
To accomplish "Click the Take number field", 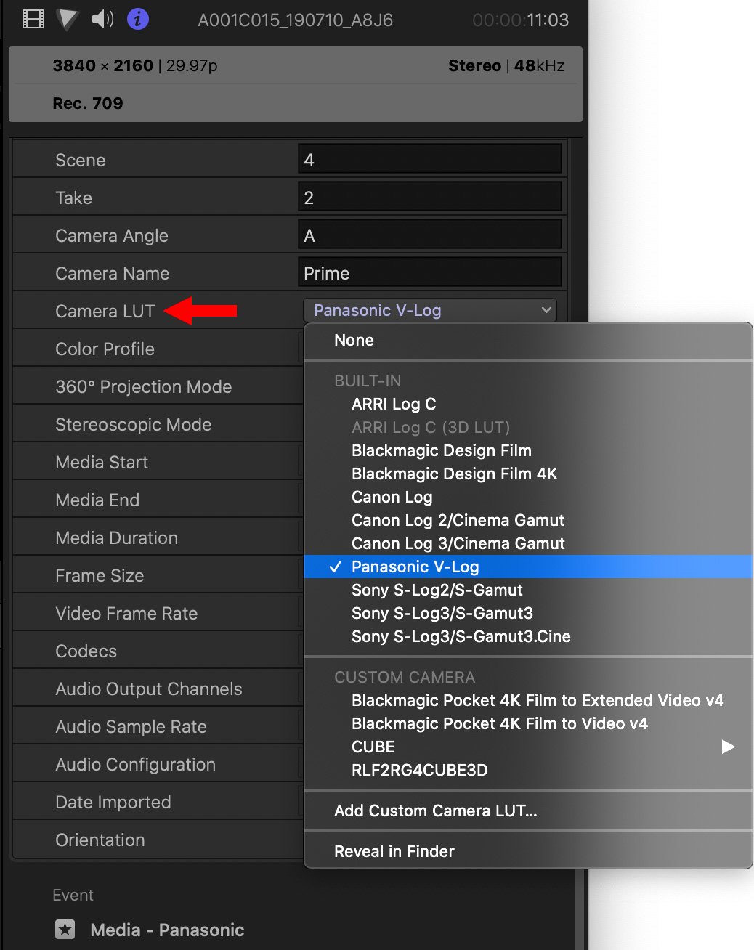I will tap(429, 198).
